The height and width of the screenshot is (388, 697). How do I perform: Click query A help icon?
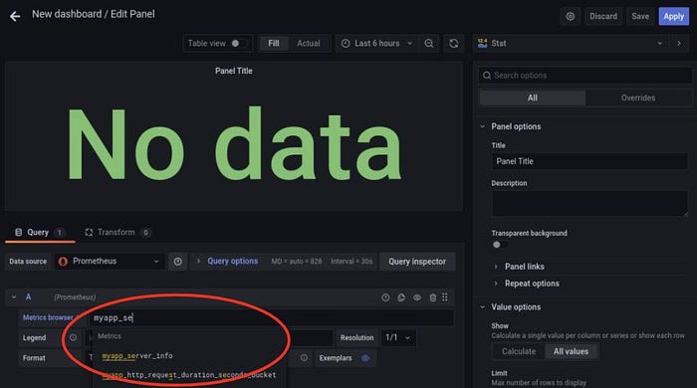pos(385,297)
